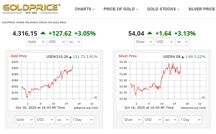216x134 pixels.
Task: Select the 1 Day range dropdown under Gold chart
Action: coord(82,120)
